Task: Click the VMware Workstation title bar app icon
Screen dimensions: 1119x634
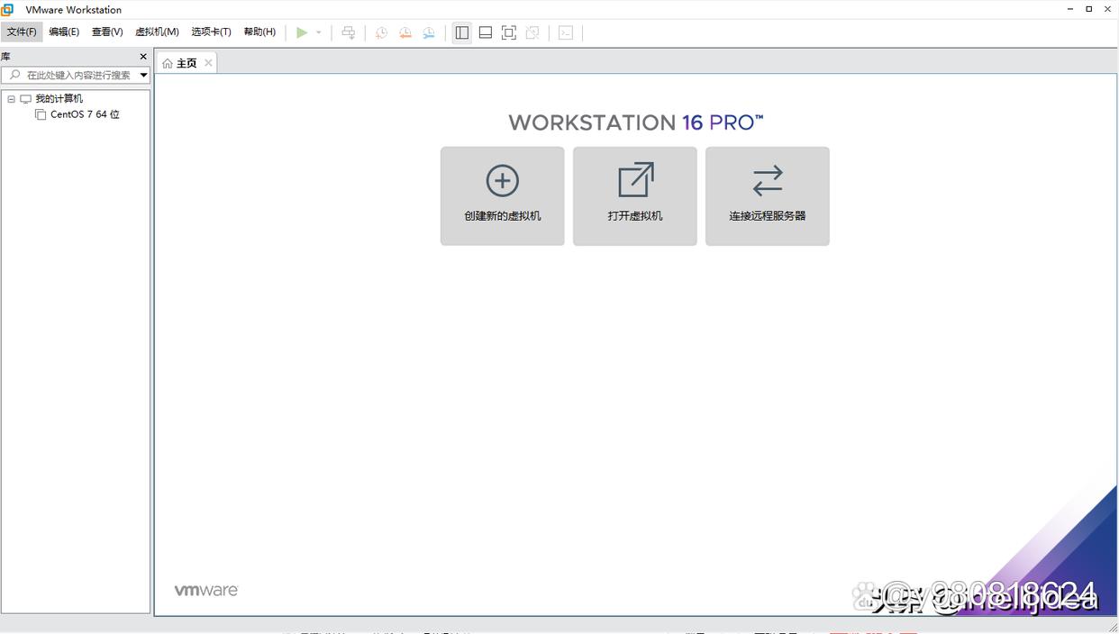Action: pos(7,9)
